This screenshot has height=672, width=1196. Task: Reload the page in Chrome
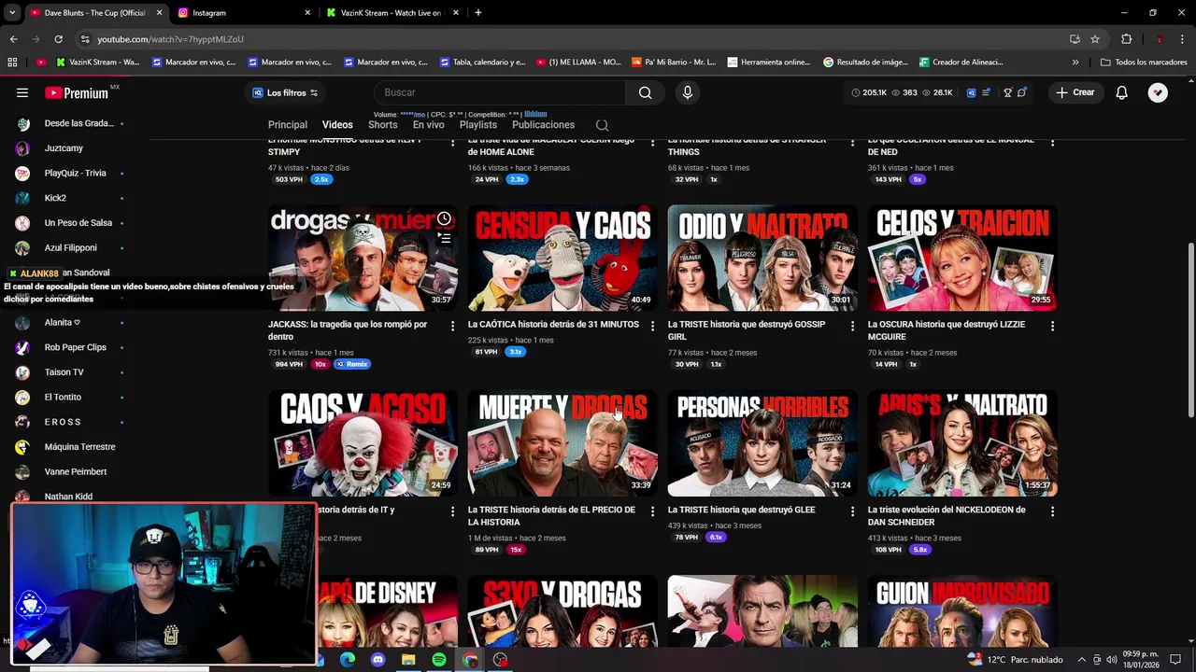[58, 39]
